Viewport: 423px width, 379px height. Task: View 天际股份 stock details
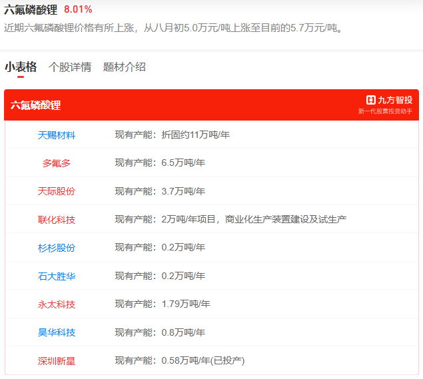57,191
